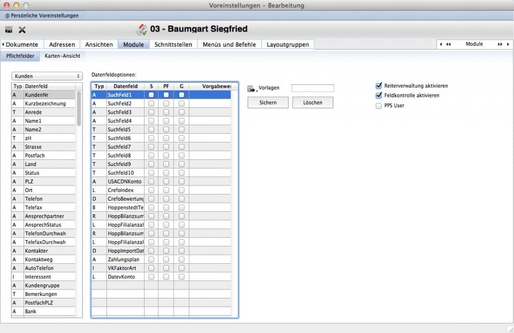Select the Ansprechpartner row

click(43, 216)
